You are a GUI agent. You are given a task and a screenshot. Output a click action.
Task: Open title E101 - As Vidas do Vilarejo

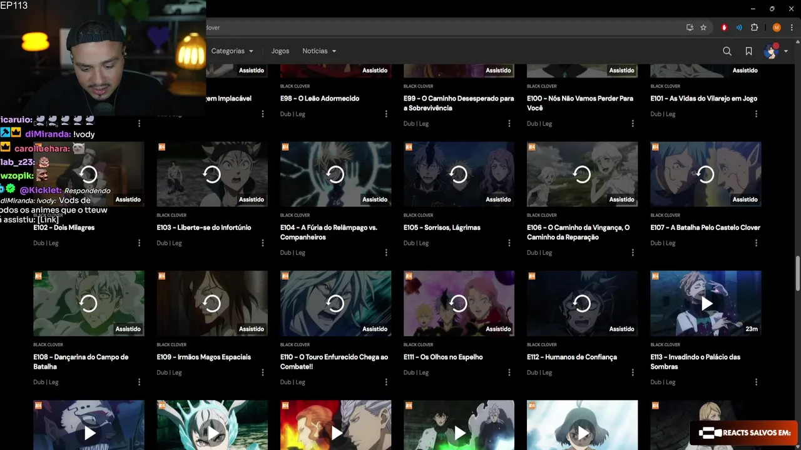[703, 99]
